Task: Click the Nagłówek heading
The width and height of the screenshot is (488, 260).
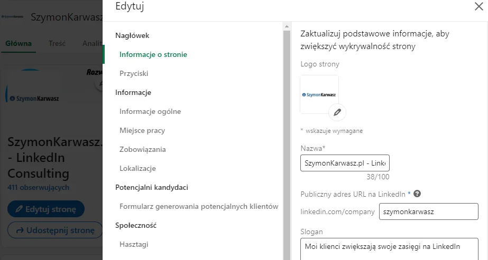Action: (x=132, y=36)
